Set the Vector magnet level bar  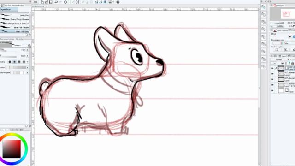18,73
